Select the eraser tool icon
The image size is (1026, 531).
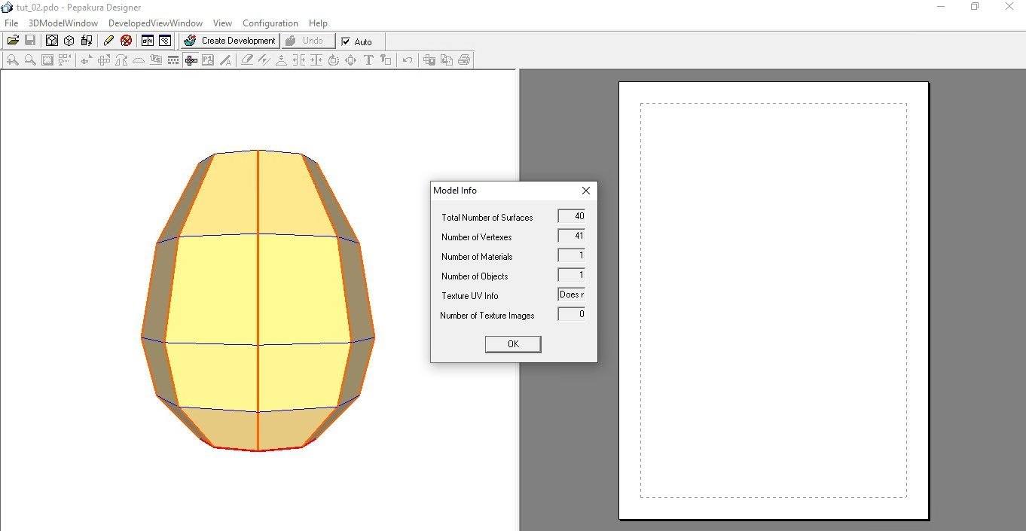coord(246,60)
